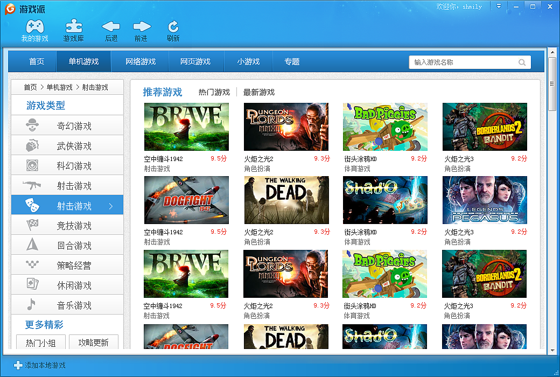Image resolution: width=560 pixels, height=377 pixels.
Task: Select 武侠游戏 fist icon
Action: [x=32, y=145]
